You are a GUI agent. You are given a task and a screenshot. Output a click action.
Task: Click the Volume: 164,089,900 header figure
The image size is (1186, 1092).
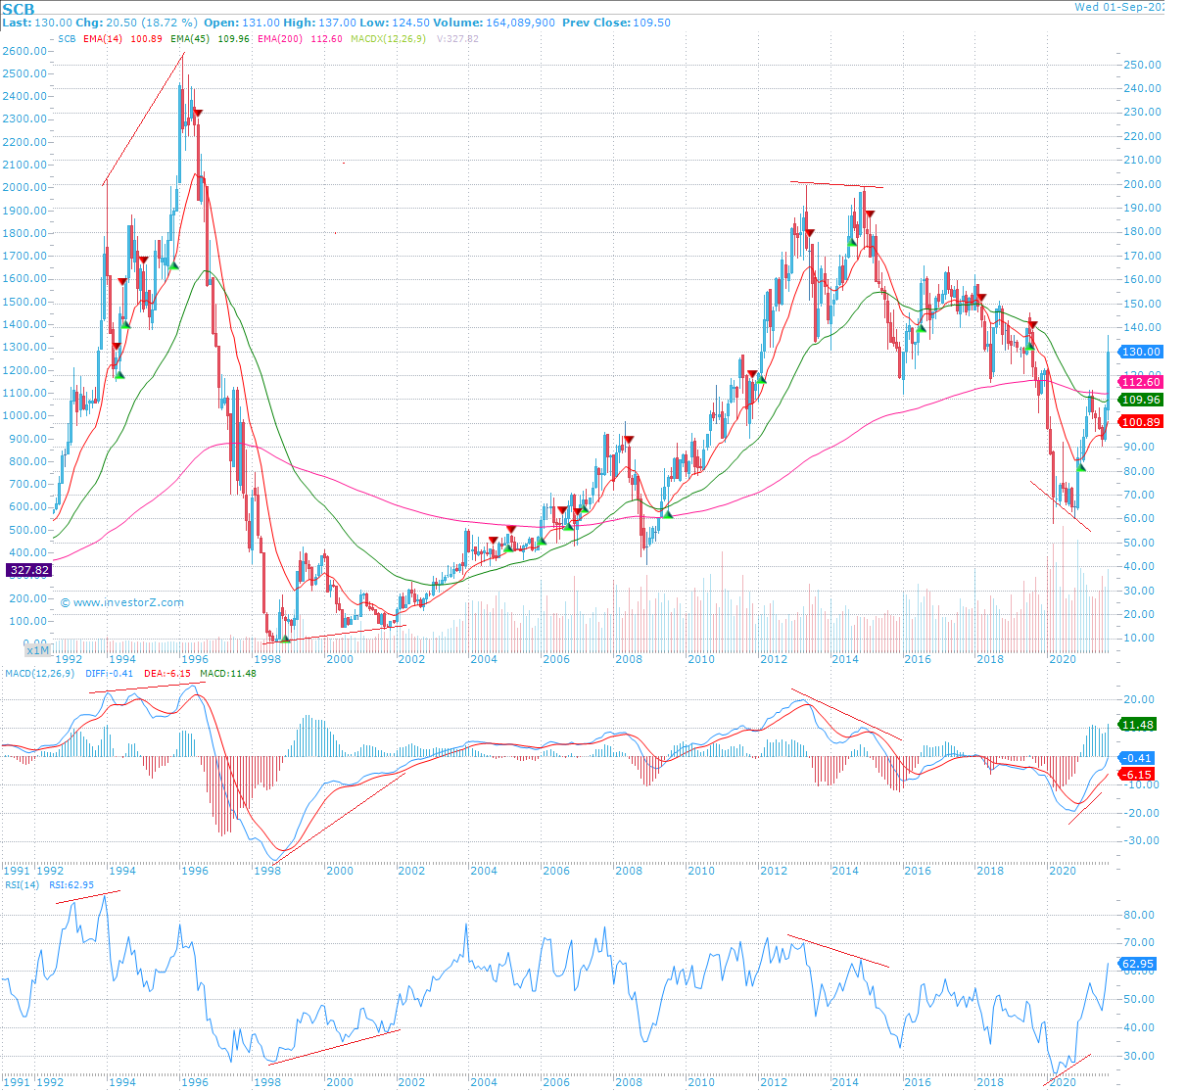click(x=496, y=23)
